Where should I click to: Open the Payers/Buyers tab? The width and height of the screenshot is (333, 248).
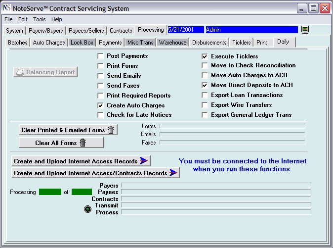click(45, 31)
